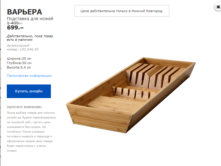
Task: Click the sale price 699
Action: point(15,28)
